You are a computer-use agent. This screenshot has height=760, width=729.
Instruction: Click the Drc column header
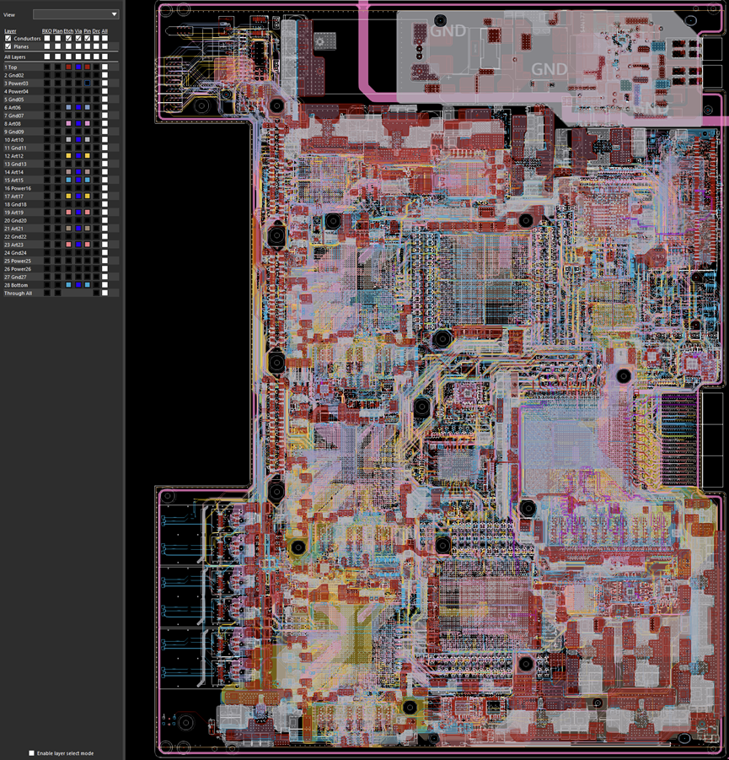96,30
